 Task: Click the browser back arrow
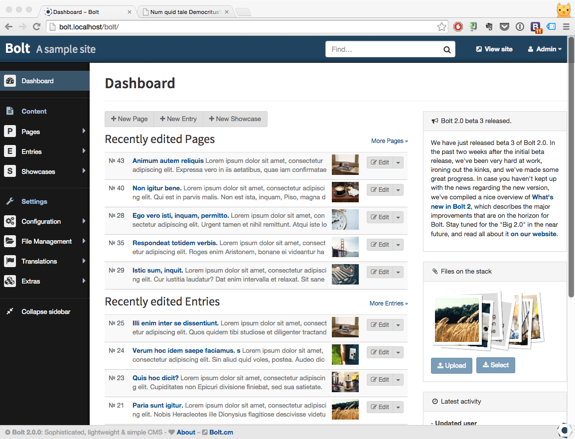(x=9, y=27)
